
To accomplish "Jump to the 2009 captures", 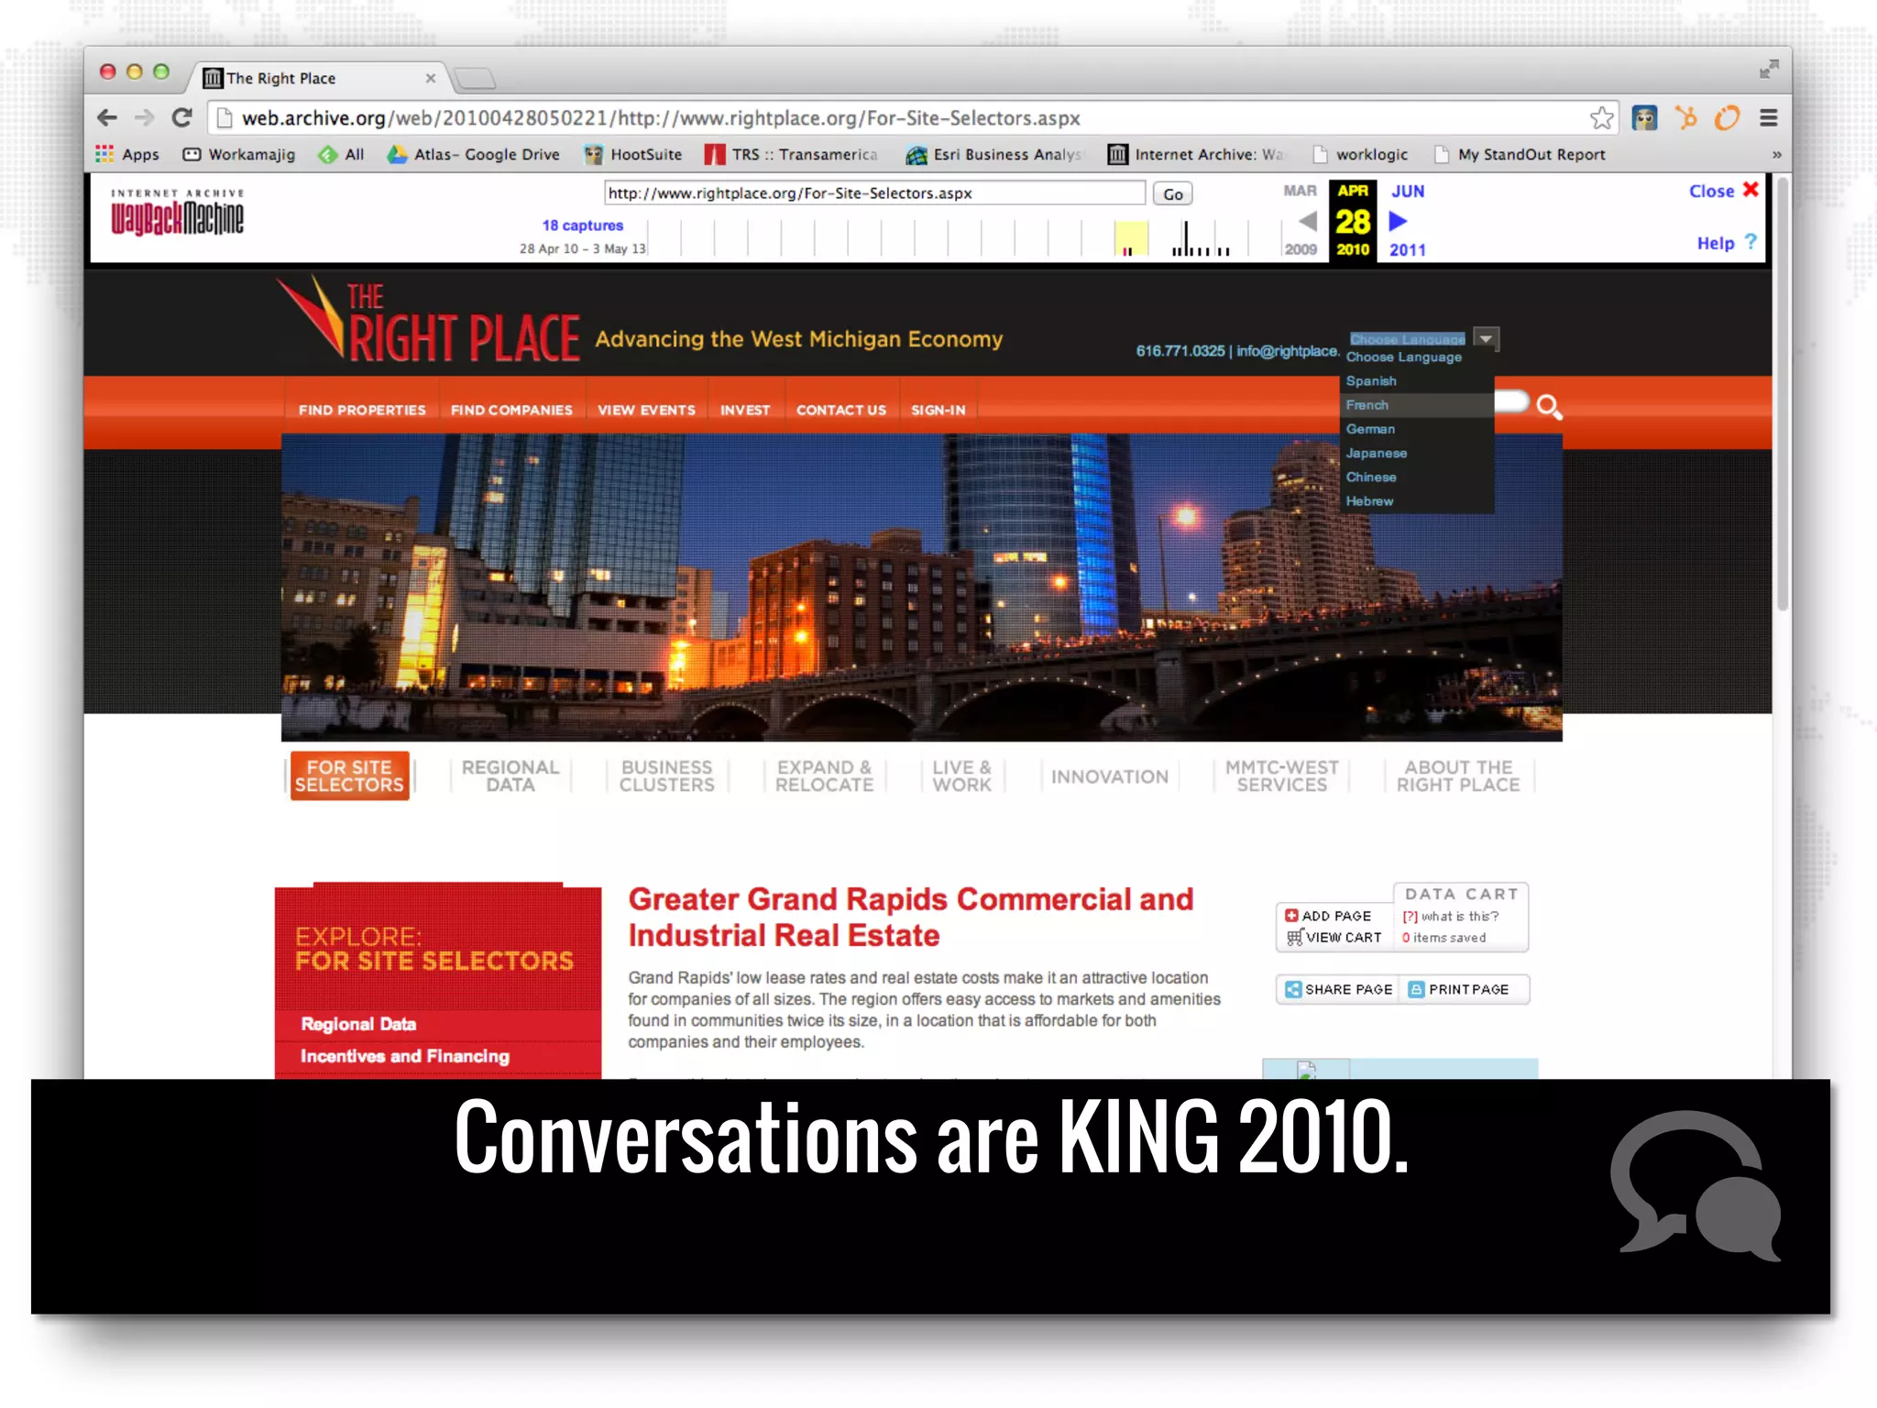I will 1300,249.
